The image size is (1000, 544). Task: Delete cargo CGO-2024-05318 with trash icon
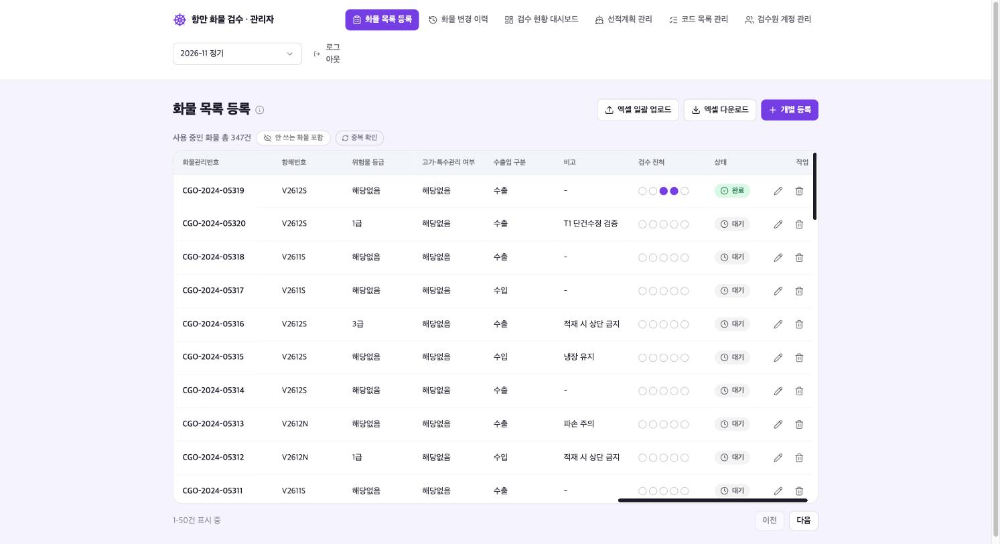pyautogui.click(x=799, y=257)
